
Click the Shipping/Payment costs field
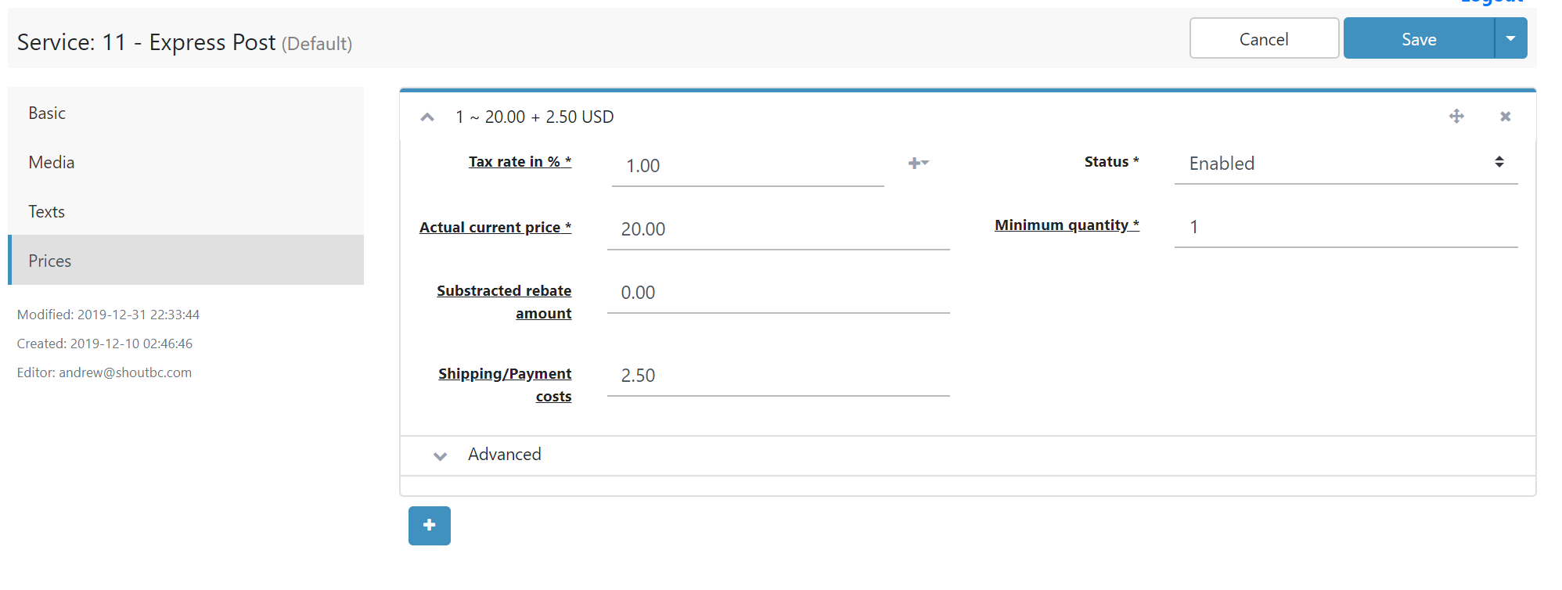pos(779,376)
